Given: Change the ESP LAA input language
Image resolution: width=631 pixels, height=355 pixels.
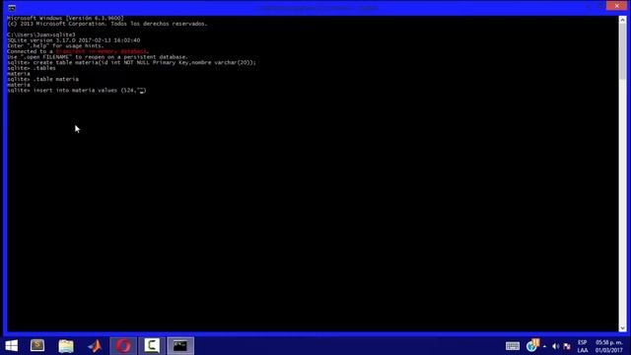Looking at the screenshot, I should 583,346.
